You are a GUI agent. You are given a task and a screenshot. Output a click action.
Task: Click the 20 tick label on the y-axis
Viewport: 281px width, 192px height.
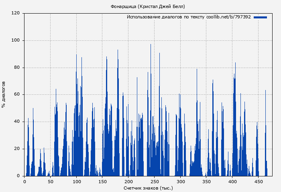17,149
